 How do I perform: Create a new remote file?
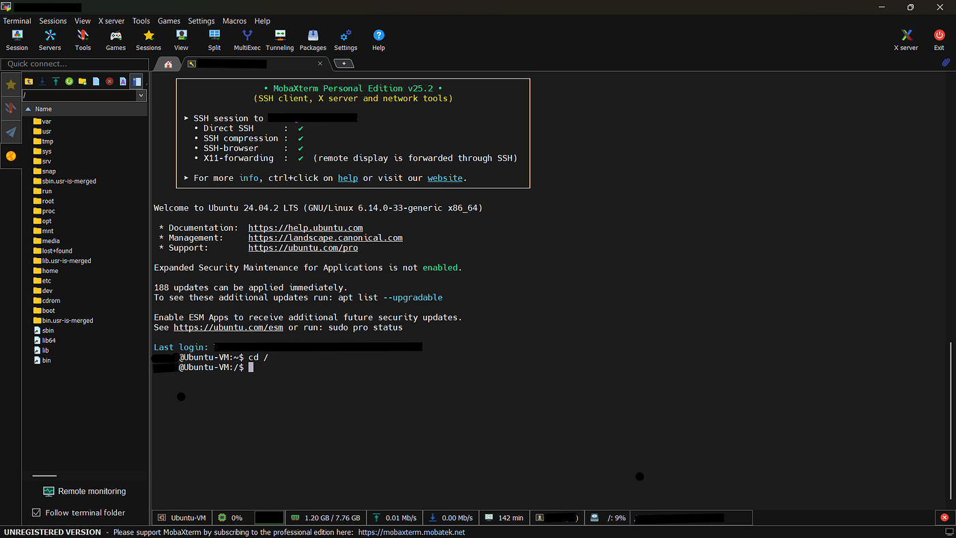click(96, 81)
